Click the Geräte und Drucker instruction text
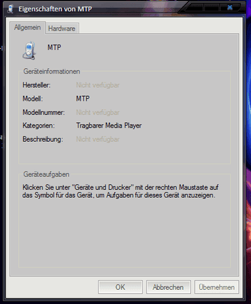Image resolution: width=251 pixels, height=304 pixels. [x=120, y=191]
